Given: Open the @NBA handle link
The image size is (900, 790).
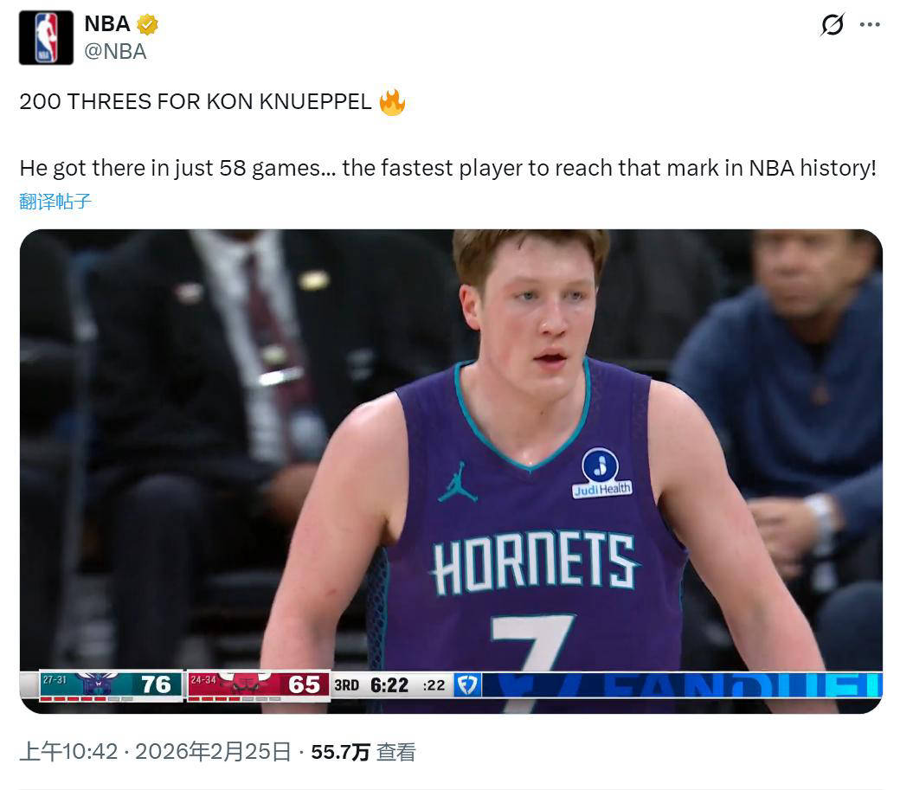Looking at the screenshot, I should pos(115,52).
